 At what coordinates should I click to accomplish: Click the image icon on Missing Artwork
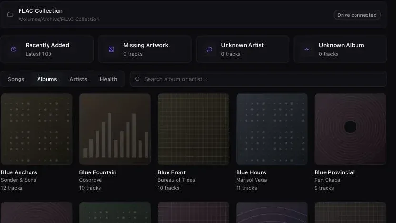click(x=111, y=49)
